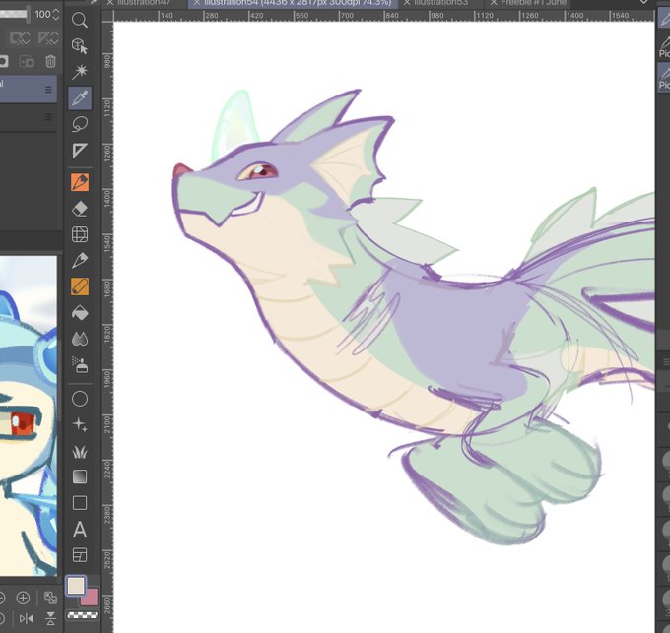Select the Fill bucket tool
The width and height of the screenshot is (670, 633).
point(80,313)
